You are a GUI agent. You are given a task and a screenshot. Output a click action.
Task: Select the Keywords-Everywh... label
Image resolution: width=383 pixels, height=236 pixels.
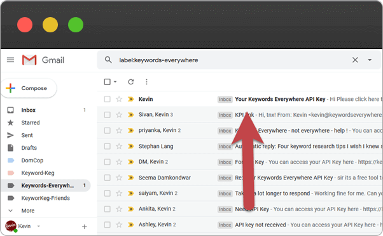pyautogui.click(x=46, y=186)
